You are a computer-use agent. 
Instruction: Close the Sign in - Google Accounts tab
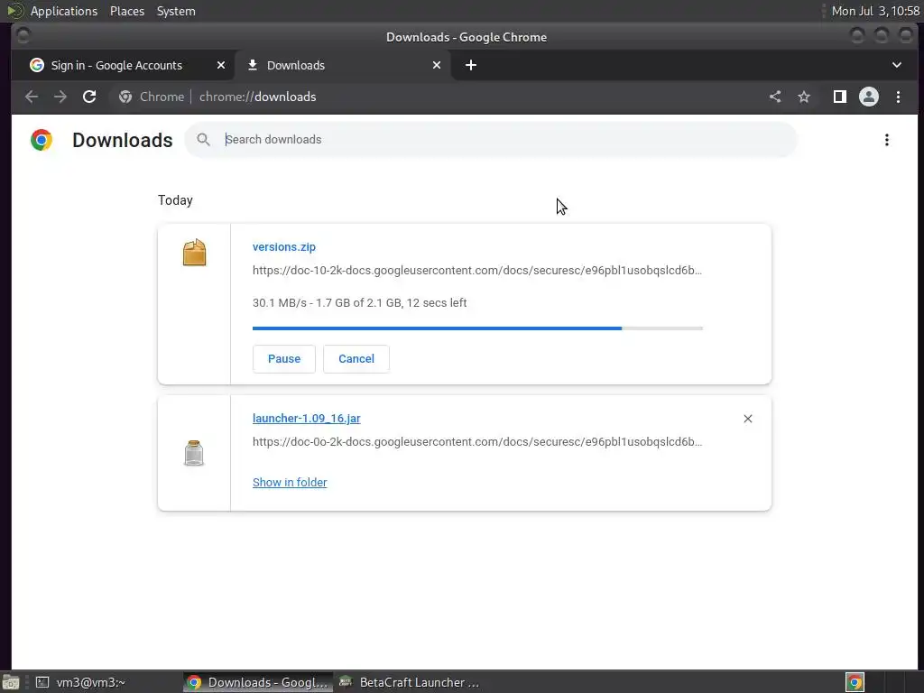pyautogui.click(x=221, y=65)
